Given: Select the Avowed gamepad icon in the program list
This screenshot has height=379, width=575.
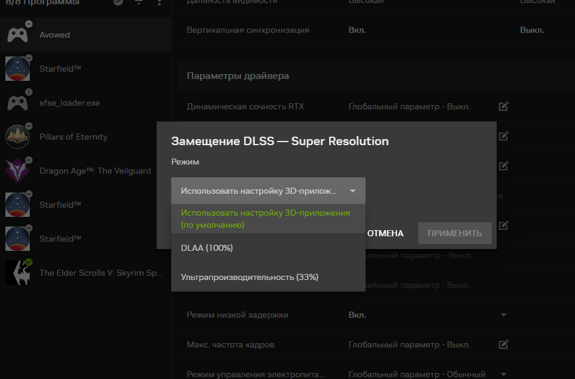Looking at the screenshot, I should point(18,35).
